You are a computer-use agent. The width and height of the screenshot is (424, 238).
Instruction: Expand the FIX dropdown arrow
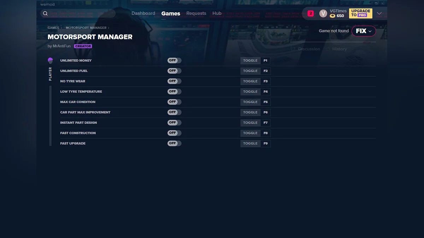[369, 31]
